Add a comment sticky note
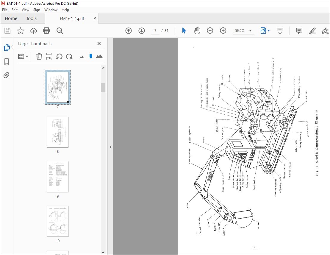The height and width of the screenshot is (255, 330). click(299, 31)
